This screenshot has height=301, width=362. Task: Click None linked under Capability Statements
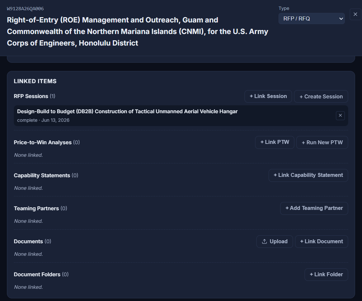point(28,188)
